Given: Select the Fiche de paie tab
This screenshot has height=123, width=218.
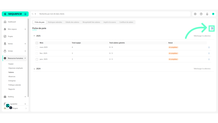Looking at the screenshot, I should (x=40, y=22).
